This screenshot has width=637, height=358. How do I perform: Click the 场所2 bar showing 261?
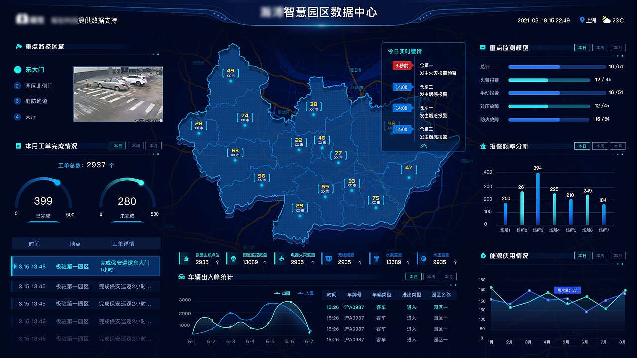point(522,208)
